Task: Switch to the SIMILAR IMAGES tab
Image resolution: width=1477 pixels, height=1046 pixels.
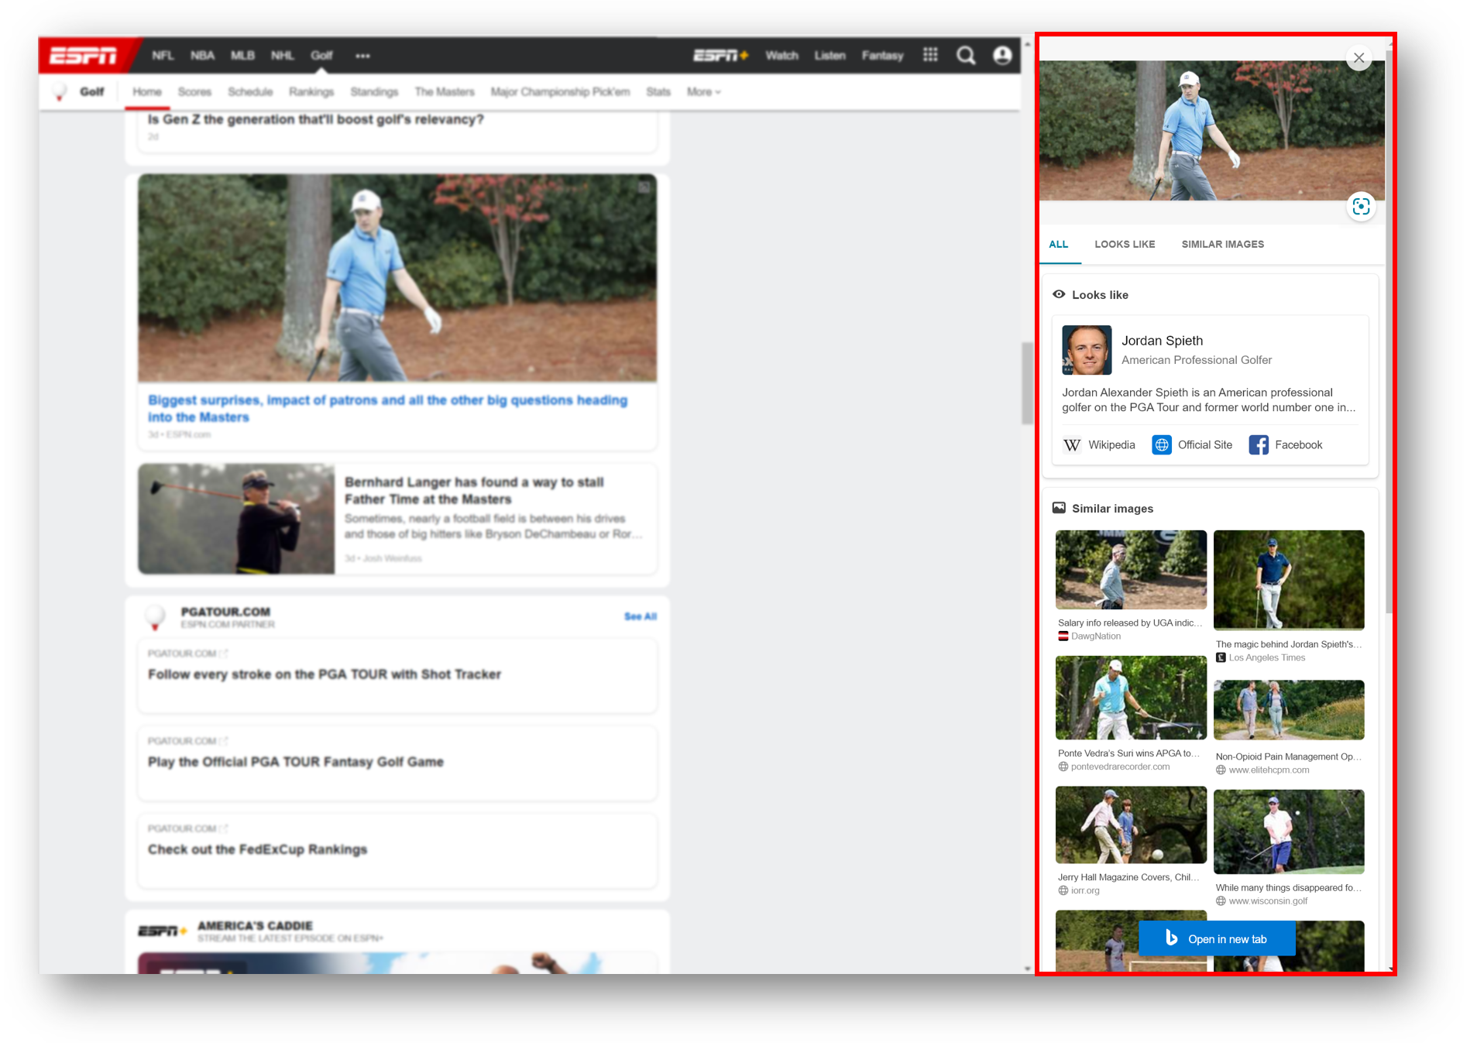Action: (1222, 245)
